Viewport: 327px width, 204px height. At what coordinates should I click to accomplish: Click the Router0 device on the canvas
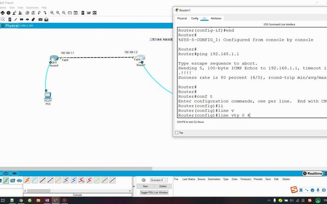54,58
